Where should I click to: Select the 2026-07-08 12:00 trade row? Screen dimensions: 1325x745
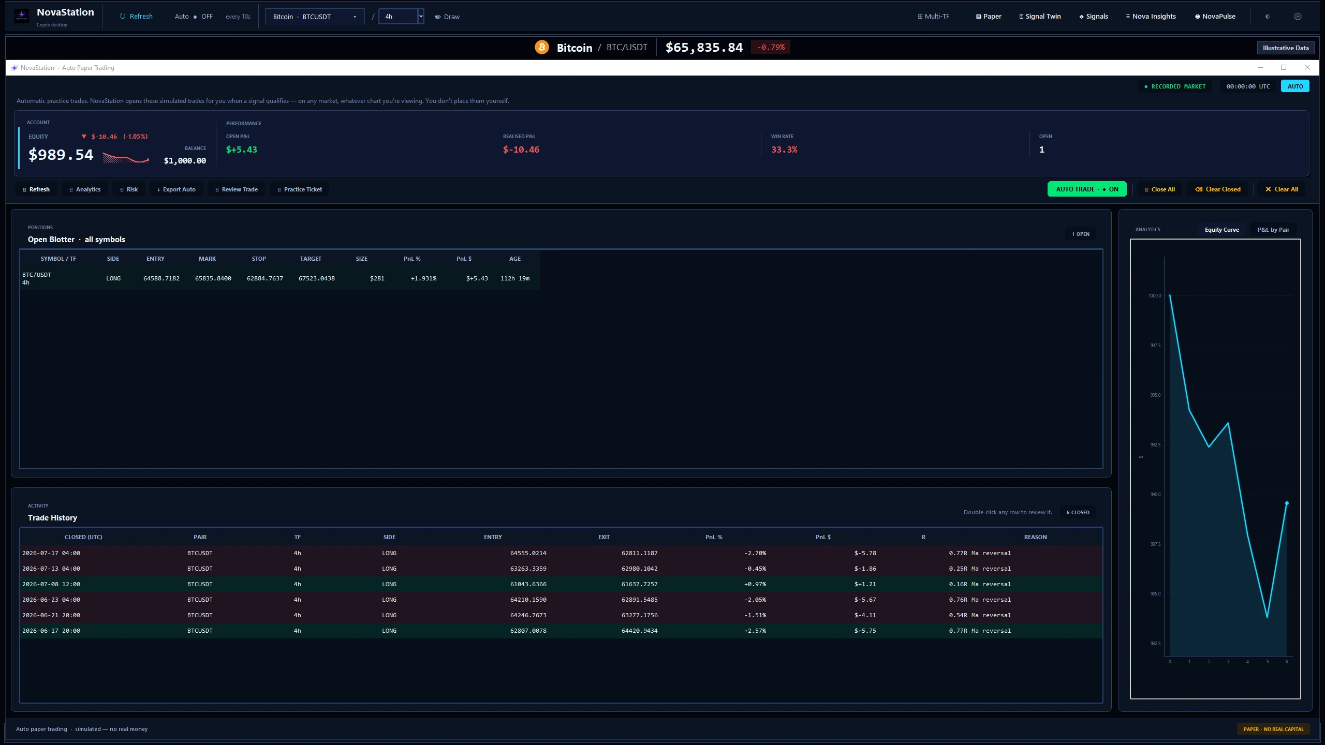pos(561,584)
